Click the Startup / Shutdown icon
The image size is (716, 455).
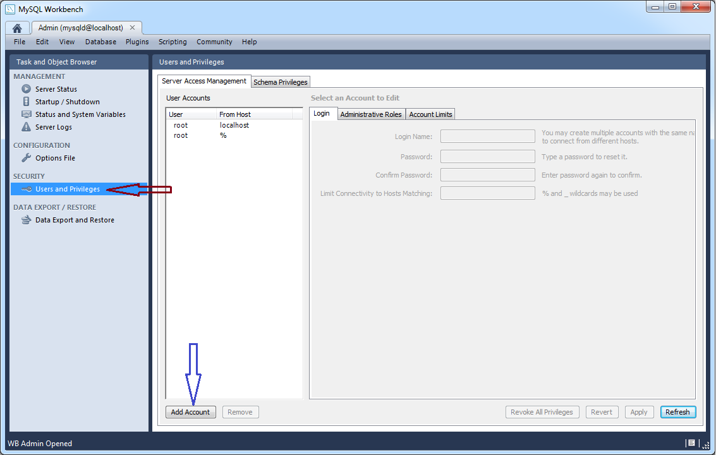27,101
